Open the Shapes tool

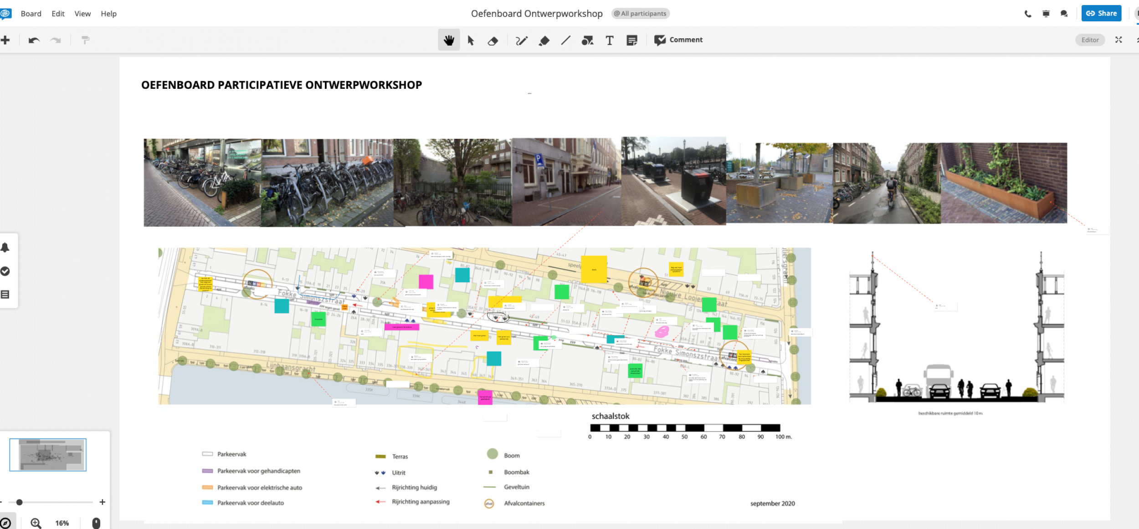[x=587, y=41]
